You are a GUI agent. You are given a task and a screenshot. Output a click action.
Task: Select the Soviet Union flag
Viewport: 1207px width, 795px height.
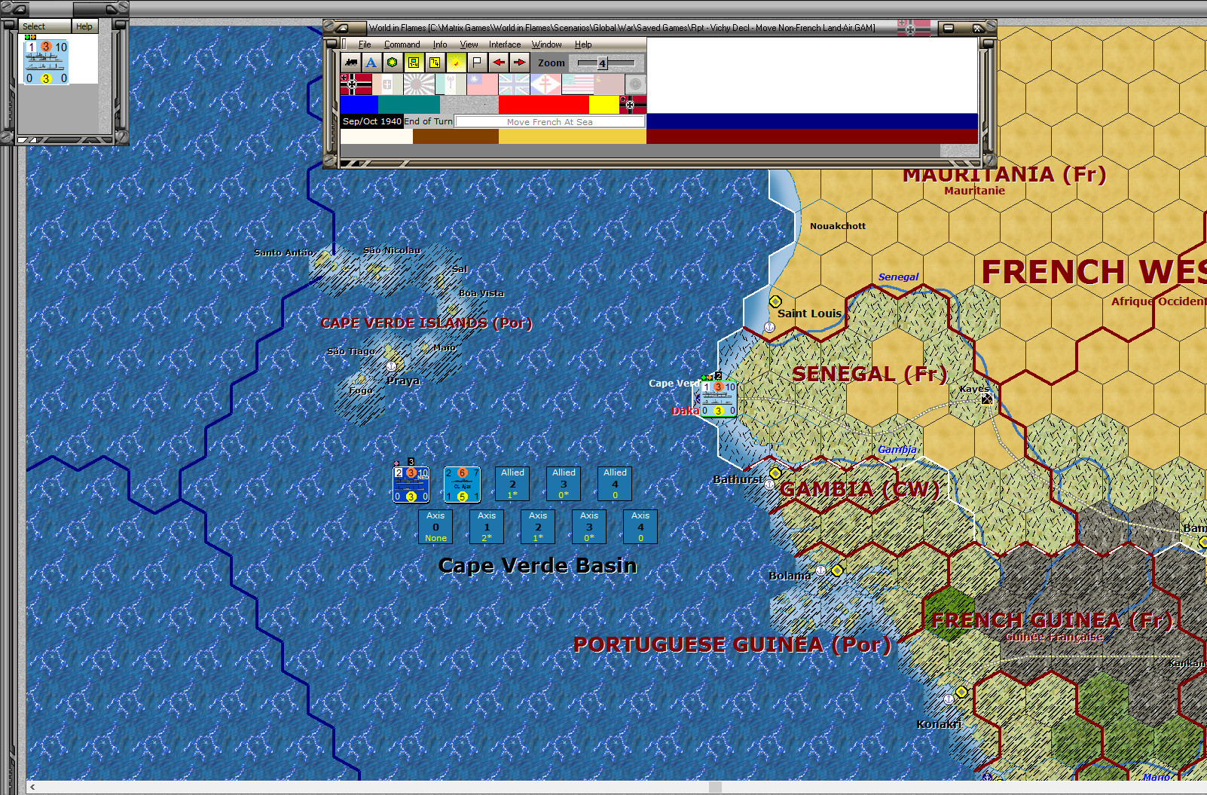(x=609, y=84)
